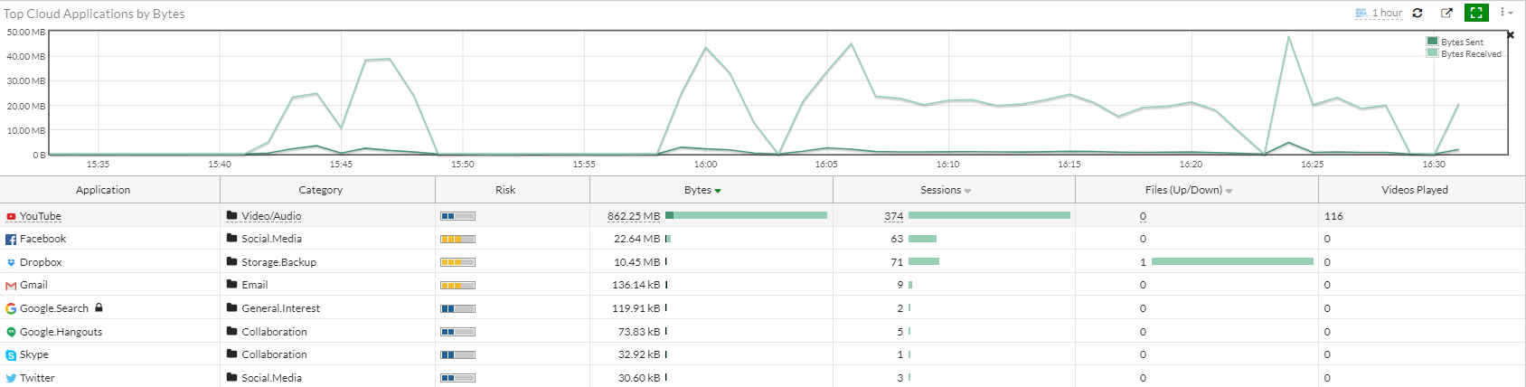The height and width of the screenshot is (387, 1526).
Task: Select the Skype application icon
Action: coord(11,355)
